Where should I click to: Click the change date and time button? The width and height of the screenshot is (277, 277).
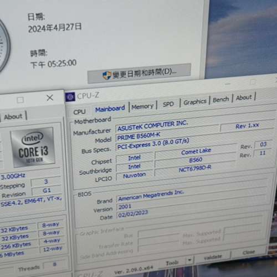[x=139, y=73]
